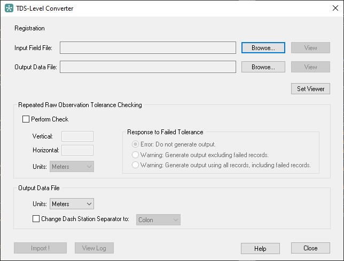The image size is (344, 261).
Task: Click the TDS-Level Converter app icon
Action: pos(9,9)
